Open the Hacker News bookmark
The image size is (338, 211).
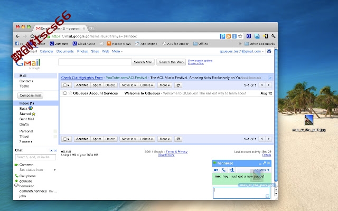tap(119, 44)
